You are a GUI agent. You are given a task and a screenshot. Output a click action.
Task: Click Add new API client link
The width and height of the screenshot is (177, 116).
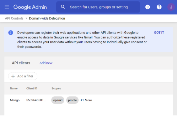click(x=46, y=63)
